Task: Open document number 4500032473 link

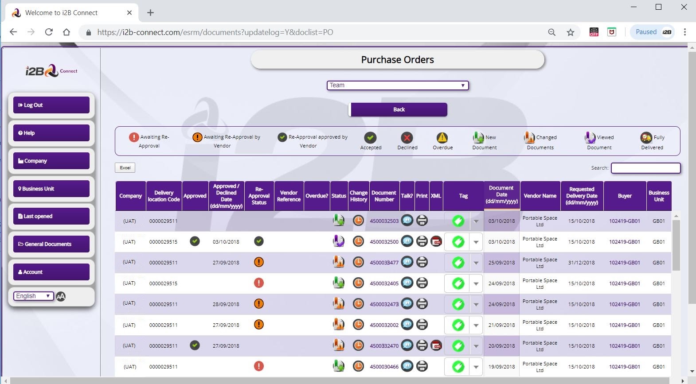Action: [384, 304]
